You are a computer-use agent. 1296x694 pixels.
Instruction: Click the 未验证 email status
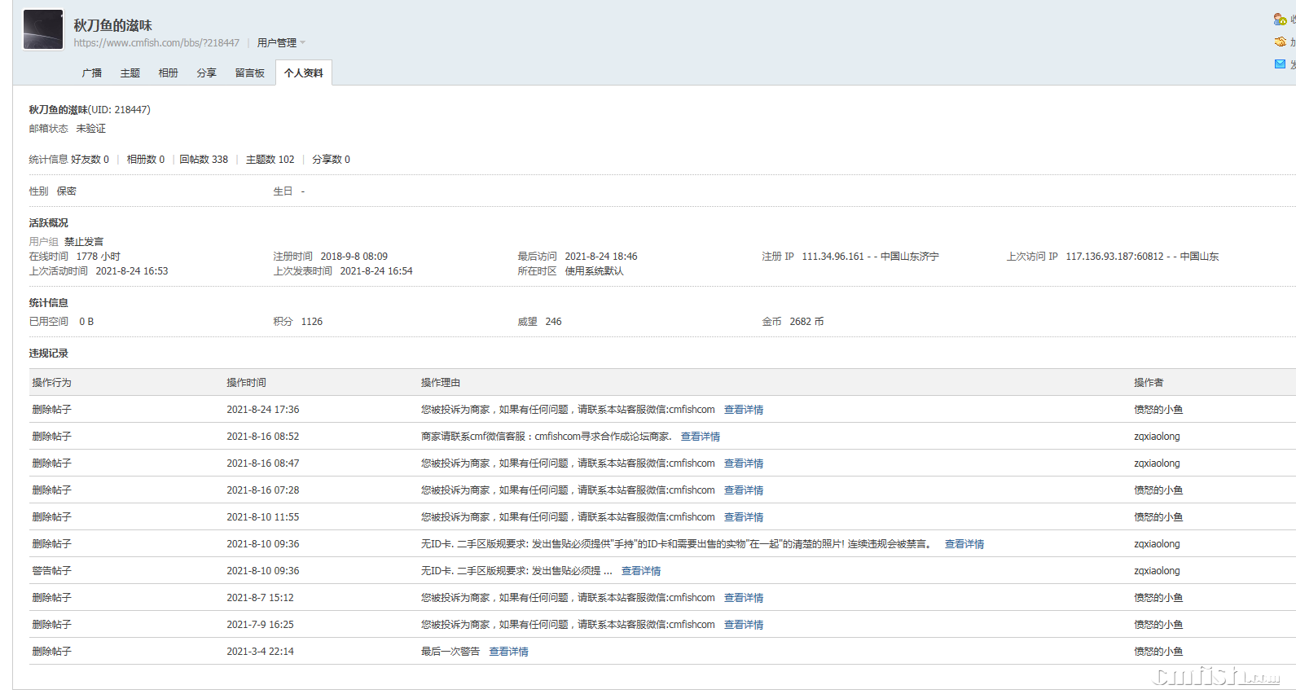coord(91,129)
